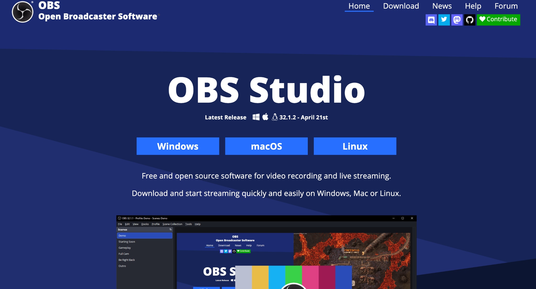Go to the Home nav tab

tap(359, 6)
